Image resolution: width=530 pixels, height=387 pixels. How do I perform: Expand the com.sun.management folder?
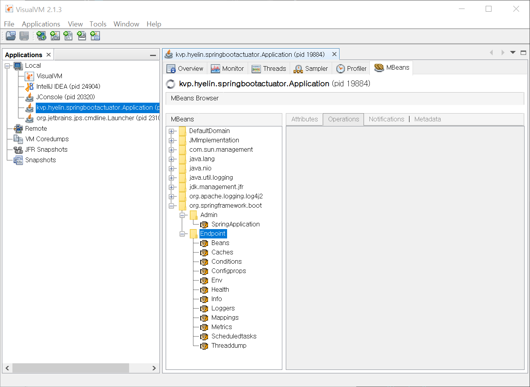click(171, 150)
